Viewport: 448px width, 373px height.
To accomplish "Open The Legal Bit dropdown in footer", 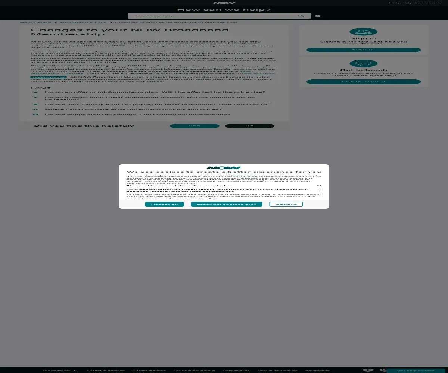I will (59, 370).
